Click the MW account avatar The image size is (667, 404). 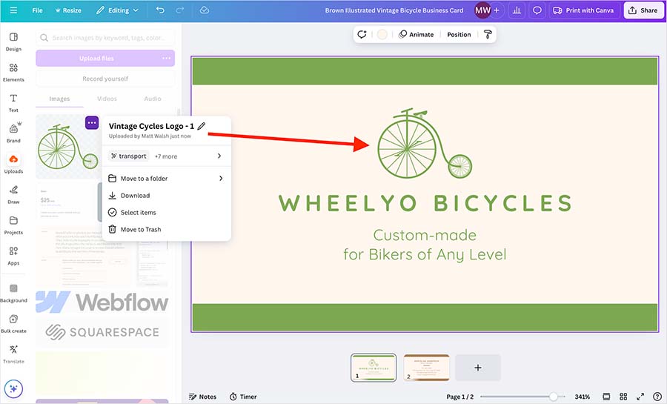point(482,10)
